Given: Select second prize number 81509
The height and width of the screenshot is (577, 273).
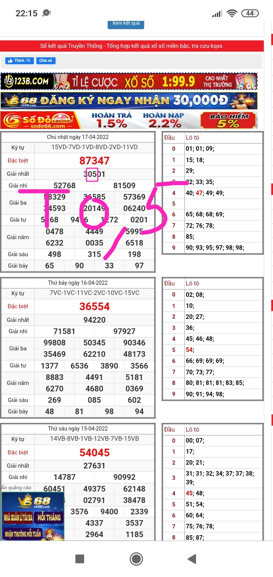Looking at the screenshot, I should (x=124, y=186).
